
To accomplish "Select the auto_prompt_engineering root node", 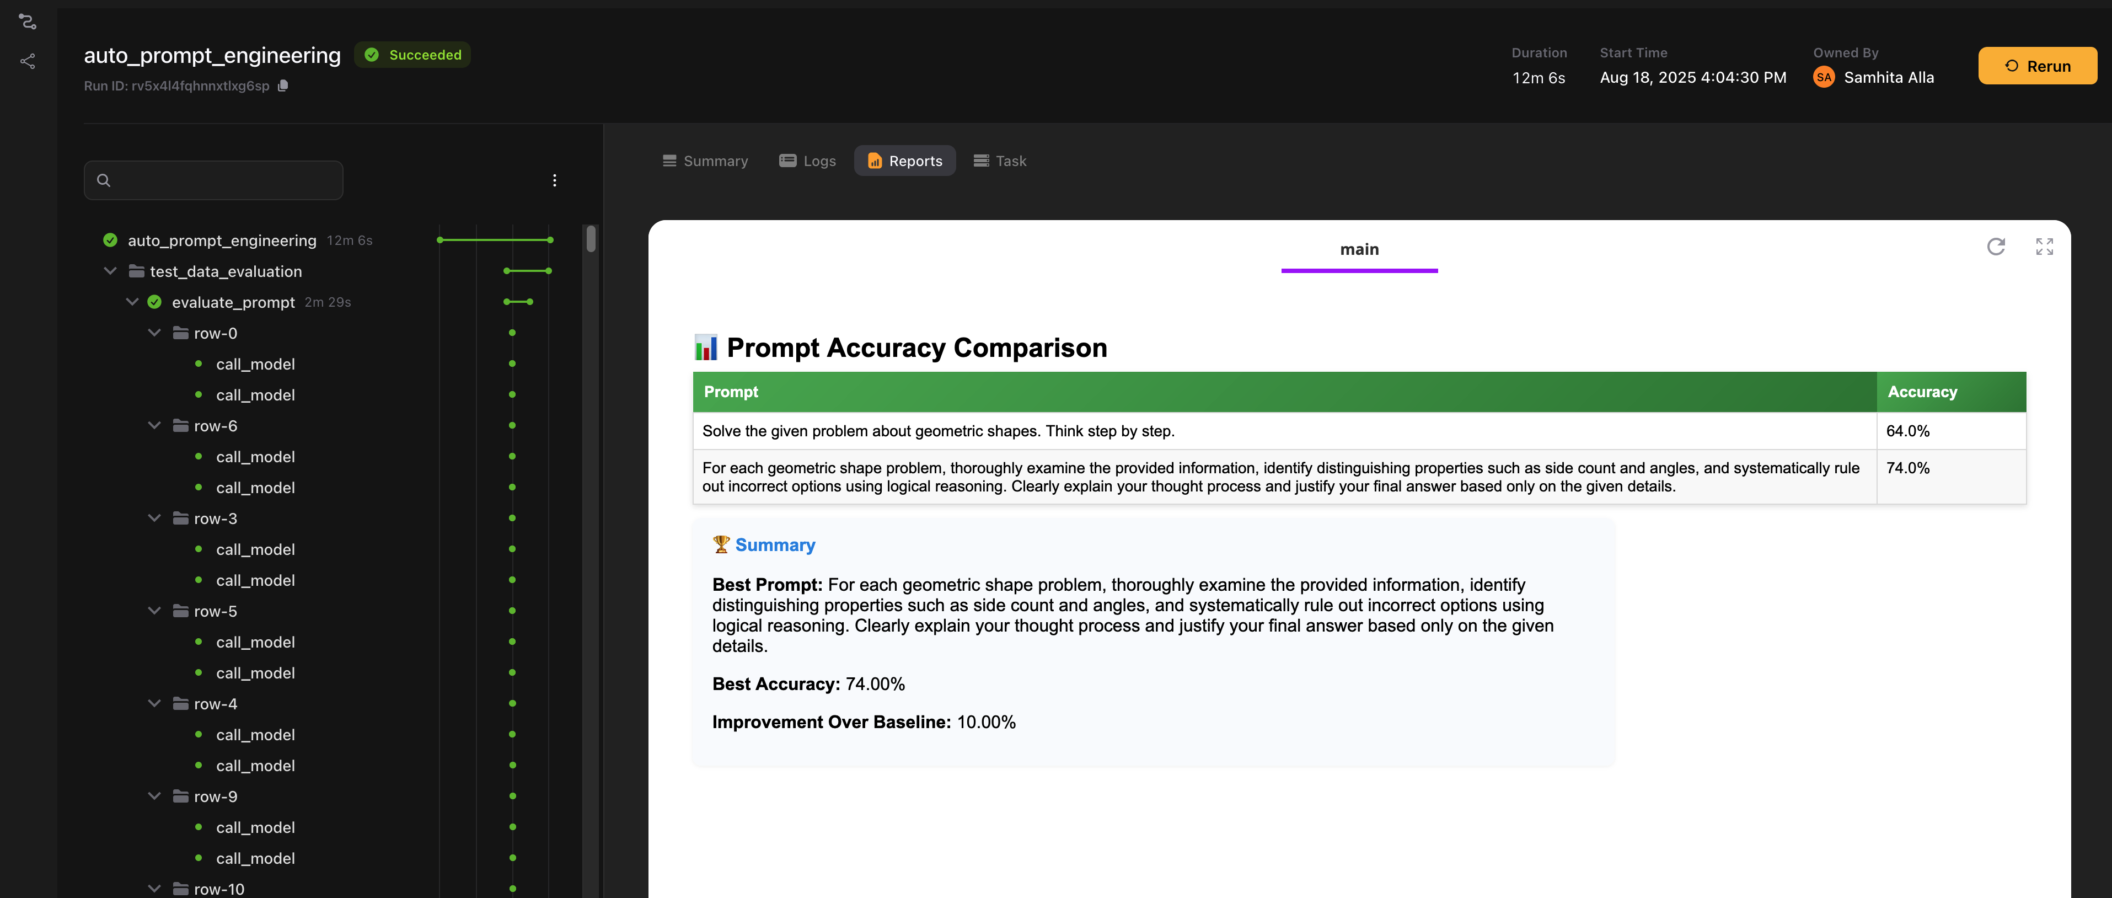I will click(221, 240).
